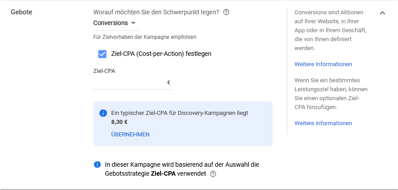Viewport: 398px width, 190px height.
Task: Open the first 'Weitere Informationen' link about Conversions
Action: coord(323,64)
